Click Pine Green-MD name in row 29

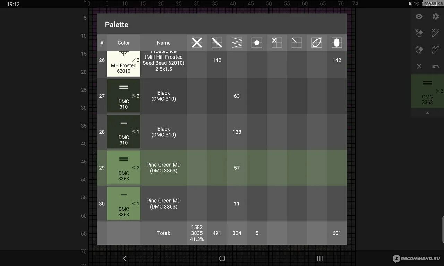(164, 168)
